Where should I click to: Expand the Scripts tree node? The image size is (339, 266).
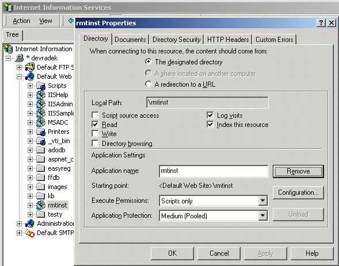tap(31, 86)
